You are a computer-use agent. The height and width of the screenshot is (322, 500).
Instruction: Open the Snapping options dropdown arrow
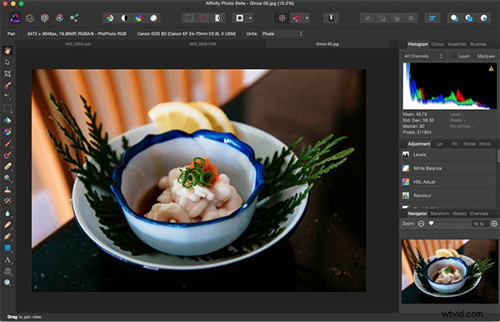(x=307, y=18)
